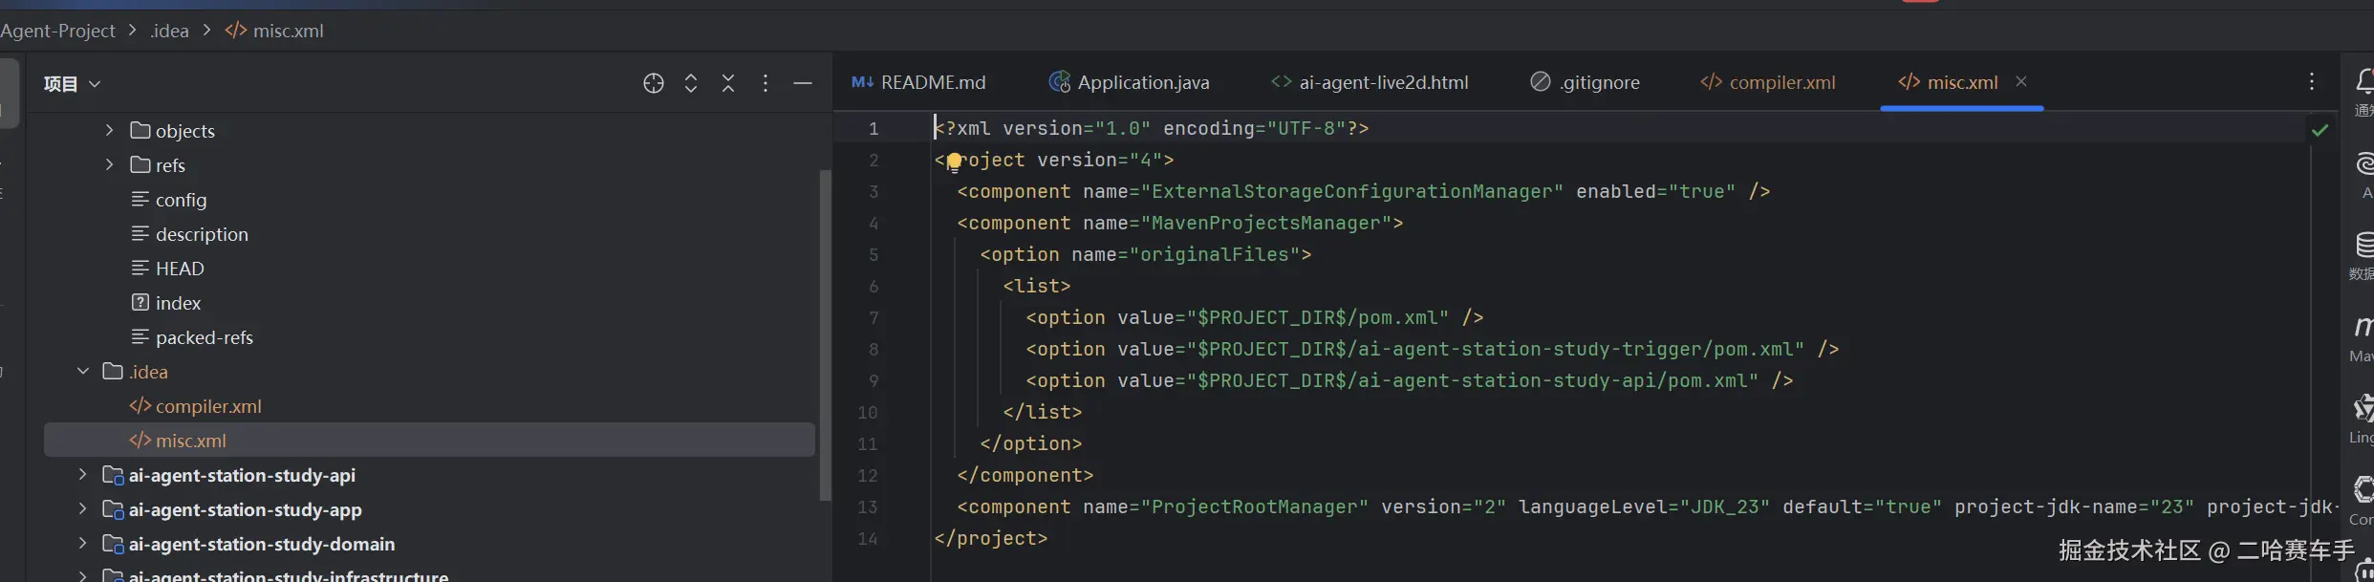Screen dimensions: 2374x582
Task: Expand the objects folder
Action: (109, 130)
